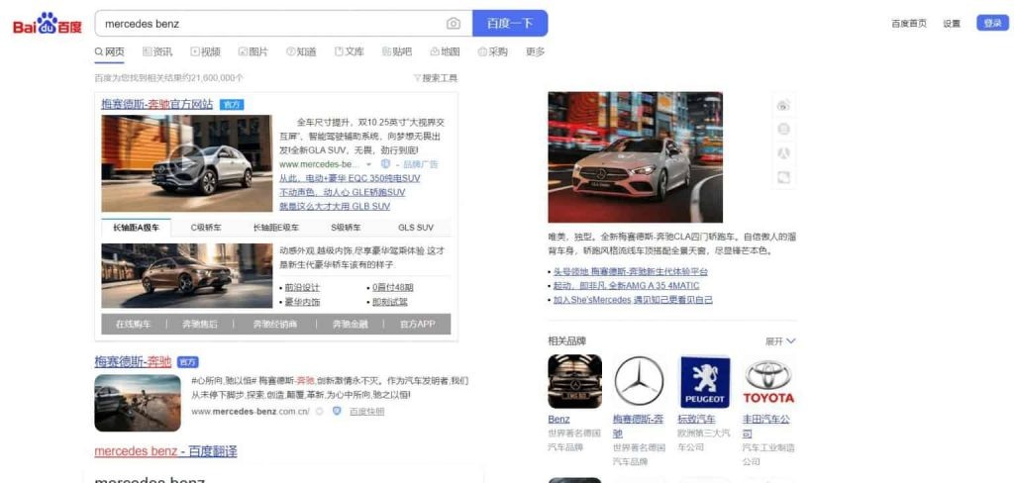Open the dropdown arrow after www.mercedes-be...
Screen dimensions: 1014x483
369,165
